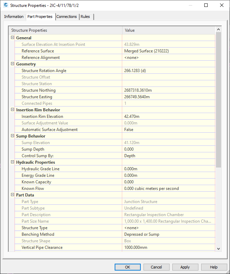
Task: Collapse the General section
Action: click(x=12, y=38)
